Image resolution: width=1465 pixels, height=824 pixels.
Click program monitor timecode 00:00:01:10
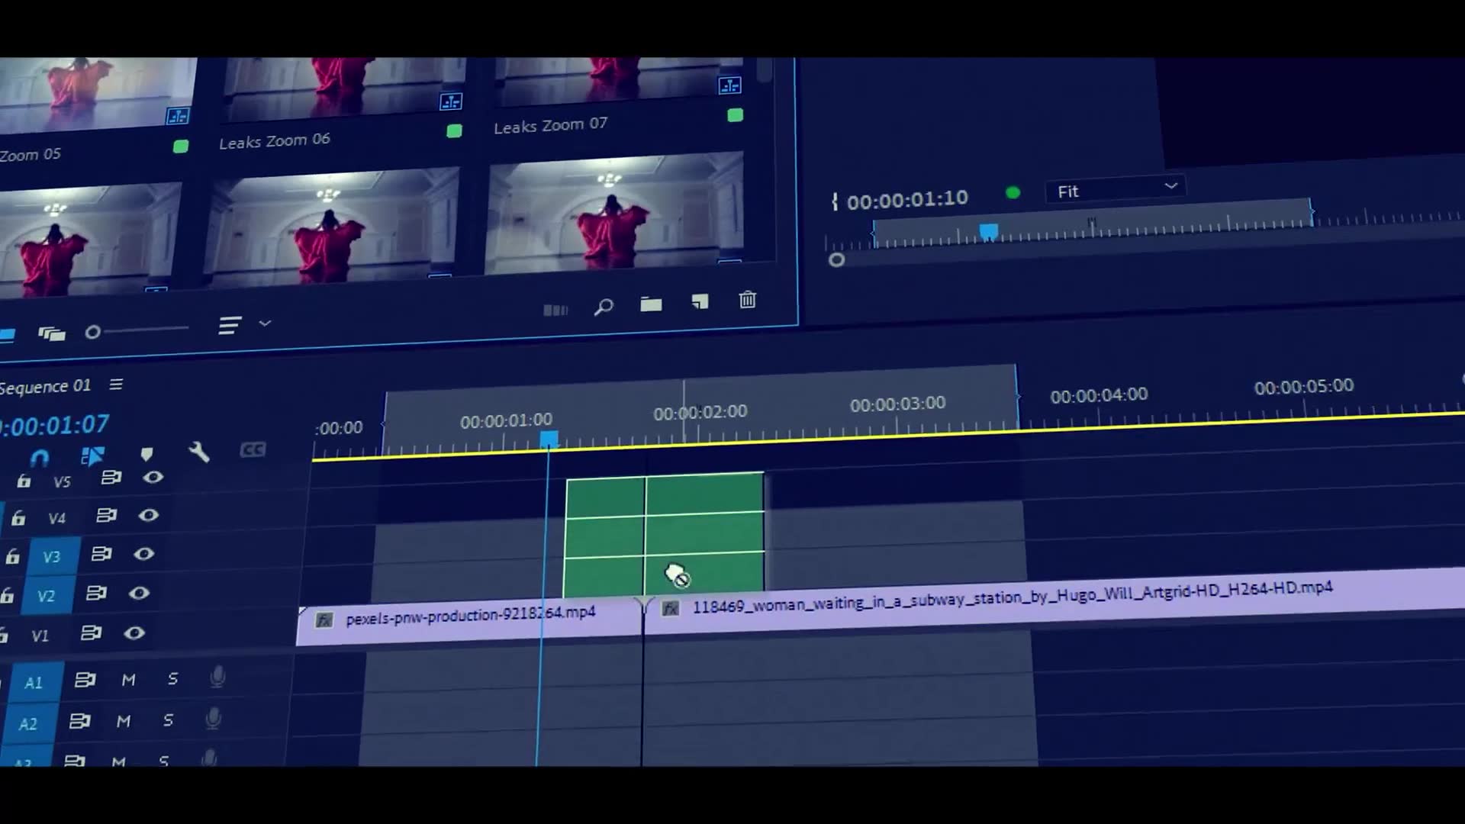(907, 200)
